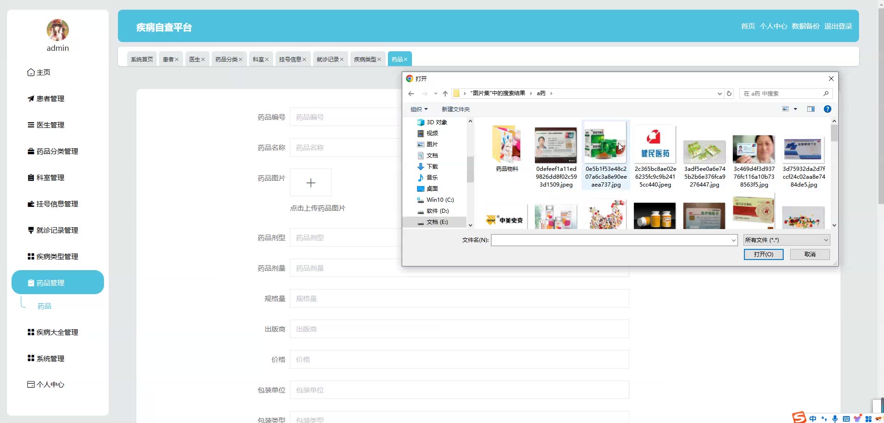This screenshot has height=423, width=884.
Task: Open 个人中心 in the sidebar
Action: [x=46, y=384]
